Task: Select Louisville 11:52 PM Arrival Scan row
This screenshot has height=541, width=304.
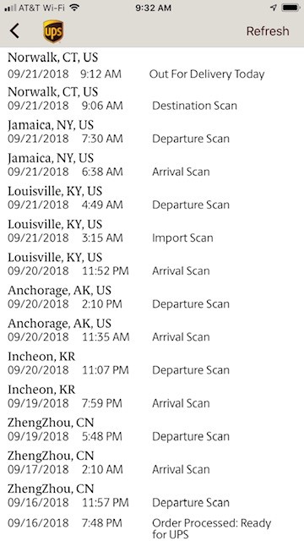Action: coord(152,265)
